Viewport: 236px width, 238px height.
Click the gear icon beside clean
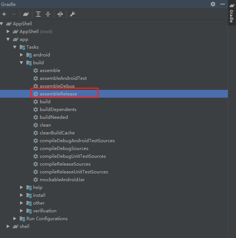[36, 125]
